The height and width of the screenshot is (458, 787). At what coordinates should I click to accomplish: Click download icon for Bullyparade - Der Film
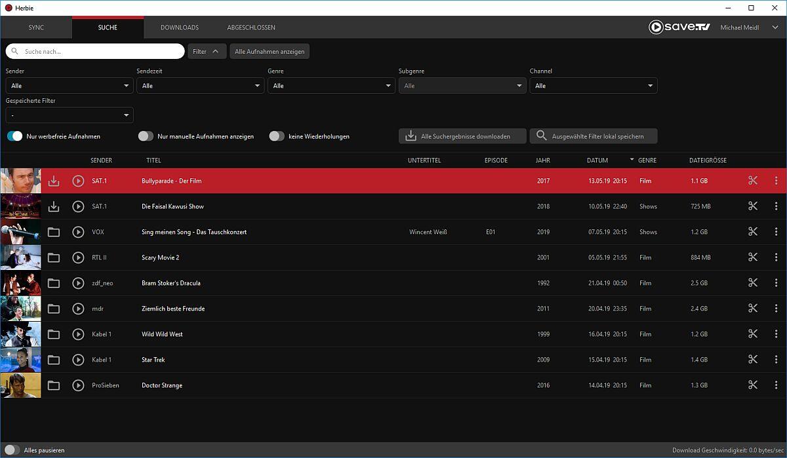(x=54, y=181)
